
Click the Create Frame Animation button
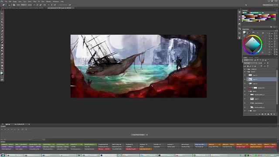click(x=138, y=135)
